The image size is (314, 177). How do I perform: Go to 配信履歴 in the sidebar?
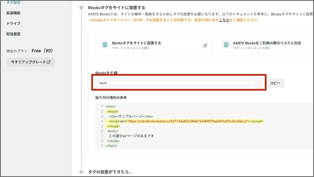tap(13, 34)
